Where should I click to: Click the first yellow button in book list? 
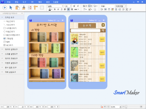click(102, 39)
